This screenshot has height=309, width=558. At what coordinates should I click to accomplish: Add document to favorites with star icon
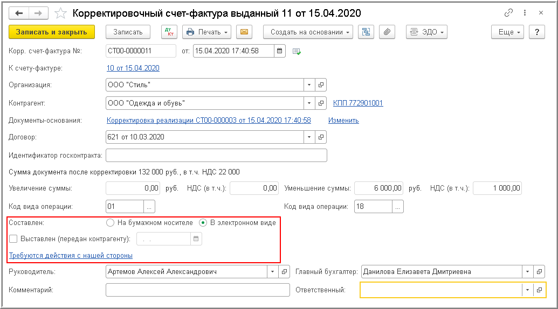[x=60, y=13]
